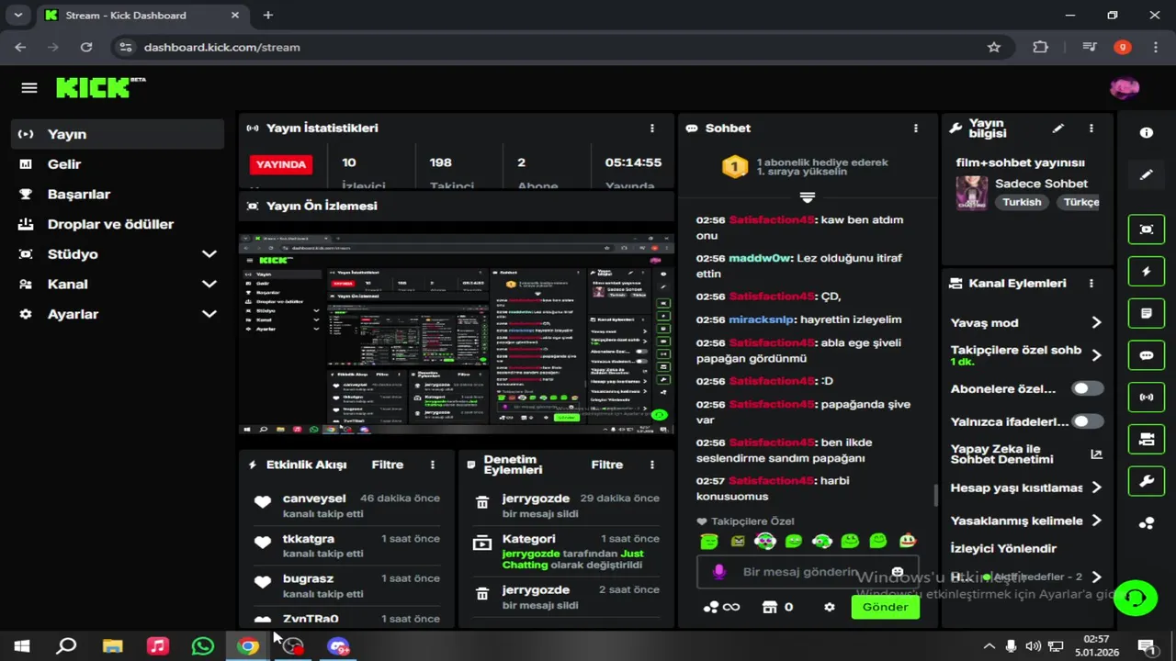Viewport: 1176px width, 661px height.
Task: Click the channel points infinity icon
Action: pyautogui.click(x=721, y=607)
